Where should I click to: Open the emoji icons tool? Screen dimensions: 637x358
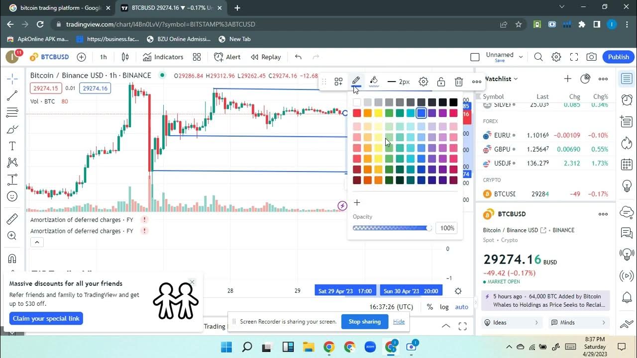point(12,196)
